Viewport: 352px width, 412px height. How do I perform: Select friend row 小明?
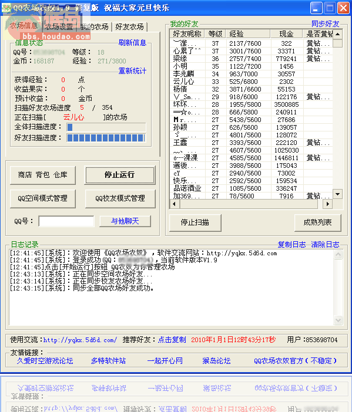point(252,66)
